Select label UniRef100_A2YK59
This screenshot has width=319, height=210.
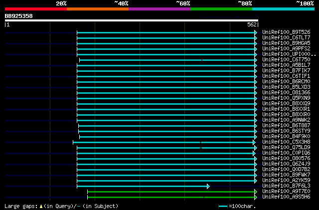(286, 181)
